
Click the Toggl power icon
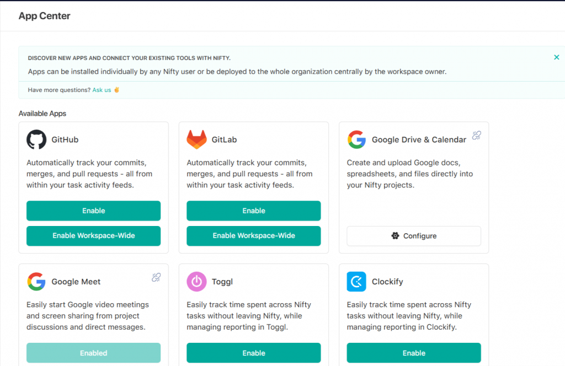pyautogui.click(x=196, y=282)
